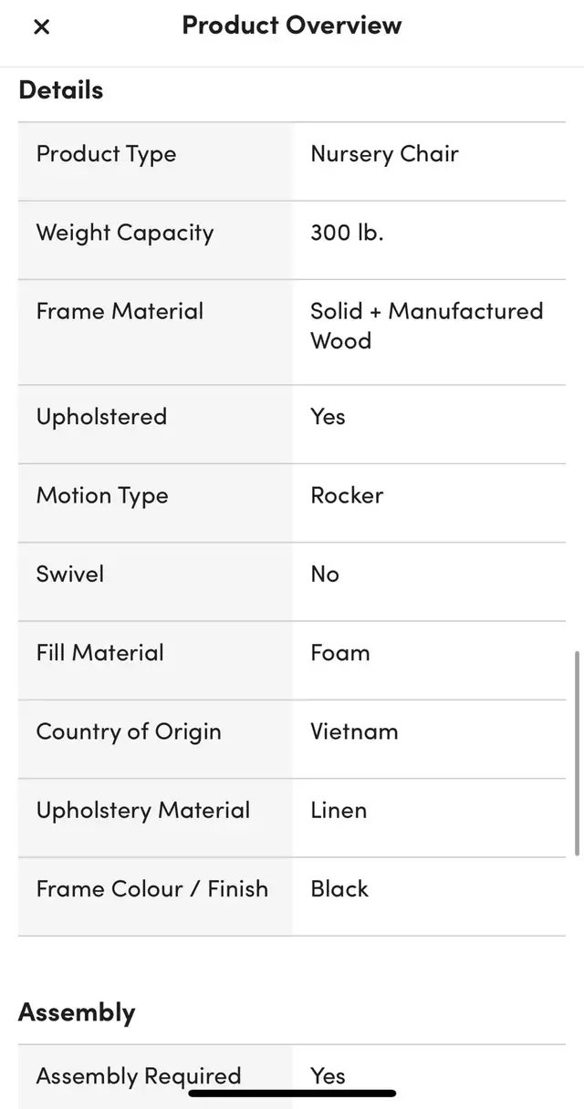Select the Nursery Chair value

[x=384, y=154]
